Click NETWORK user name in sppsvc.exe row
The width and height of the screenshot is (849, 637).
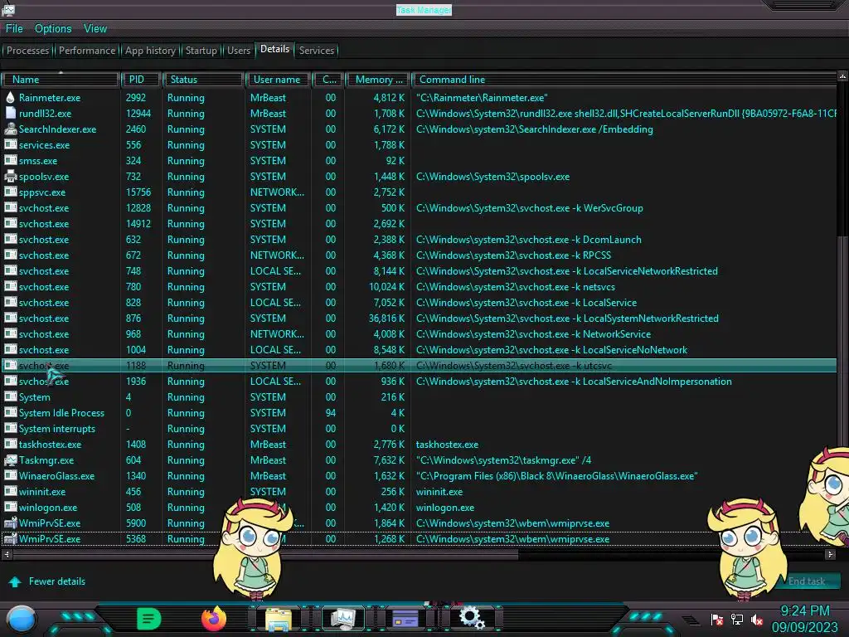click(x=277, y=192)
